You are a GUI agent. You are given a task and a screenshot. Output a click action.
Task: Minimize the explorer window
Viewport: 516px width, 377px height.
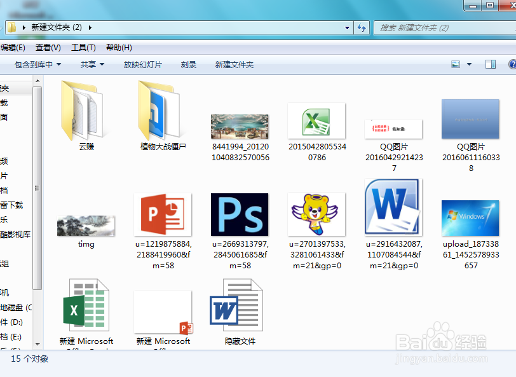coord(473,5)
